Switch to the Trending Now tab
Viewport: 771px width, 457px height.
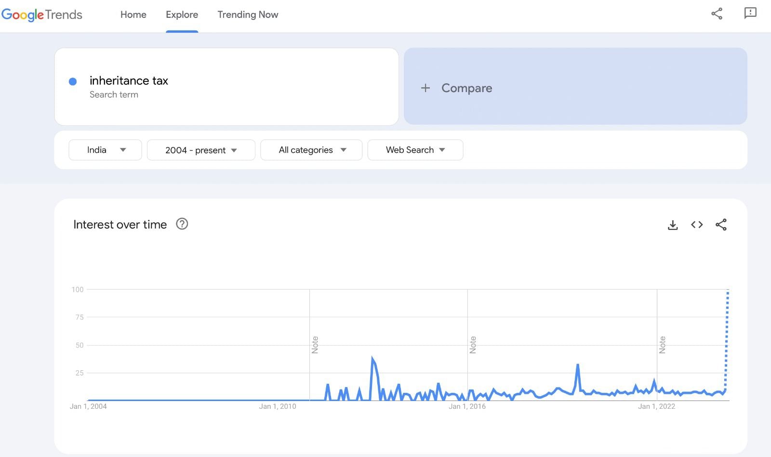coord(248,14)
